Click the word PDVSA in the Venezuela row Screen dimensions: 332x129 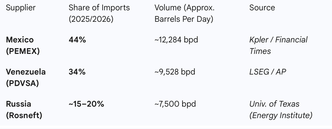(x=22, y=84)
